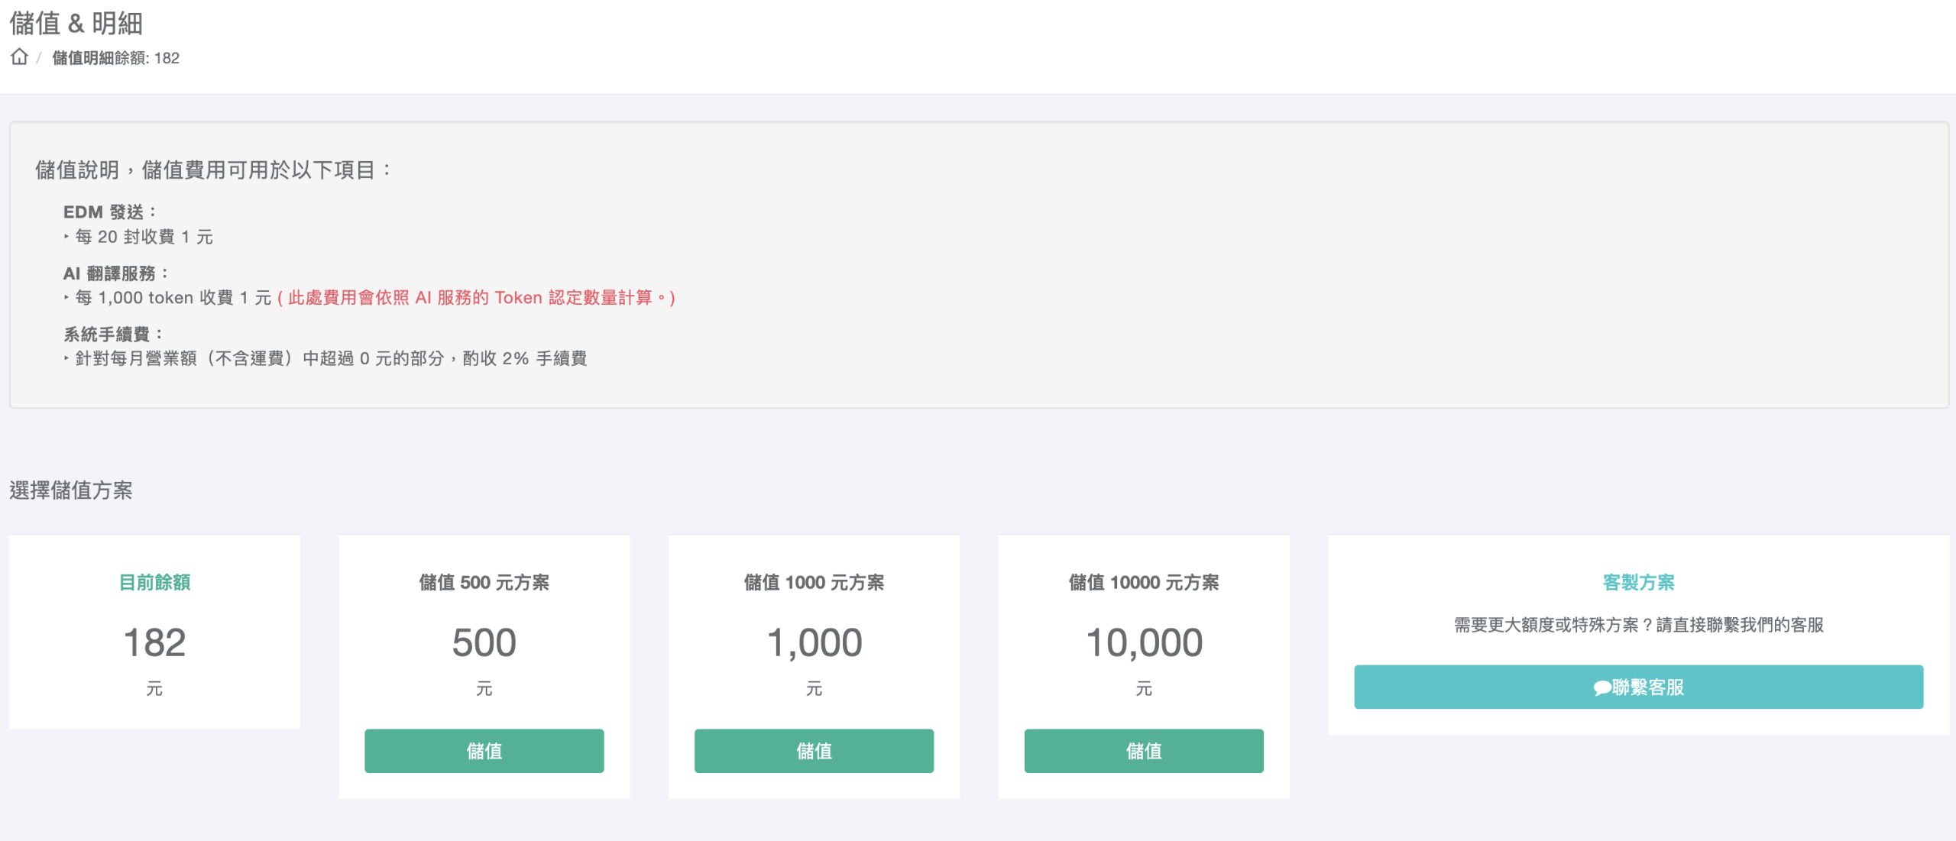Click the red Token note text

[475, 297]
